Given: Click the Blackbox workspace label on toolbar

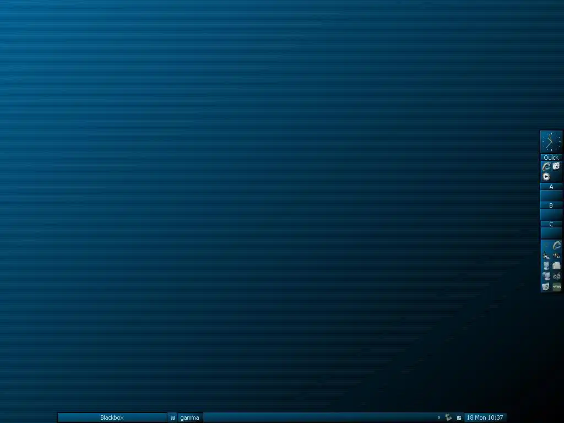Looking at the screenshot, I should coord(112,417).
